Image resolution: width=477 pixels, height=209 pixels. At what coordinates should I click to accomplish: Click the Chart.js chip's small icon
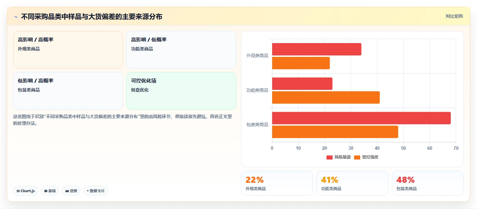pos(18,191)
